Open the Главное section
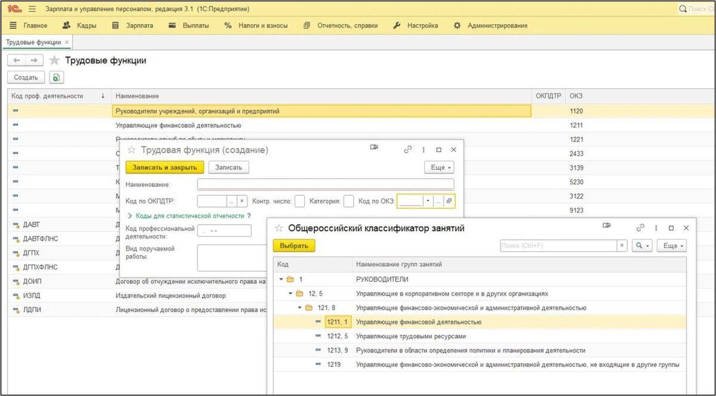The height and width of the screenshot is (396, 716). click(x=29, y=26)
